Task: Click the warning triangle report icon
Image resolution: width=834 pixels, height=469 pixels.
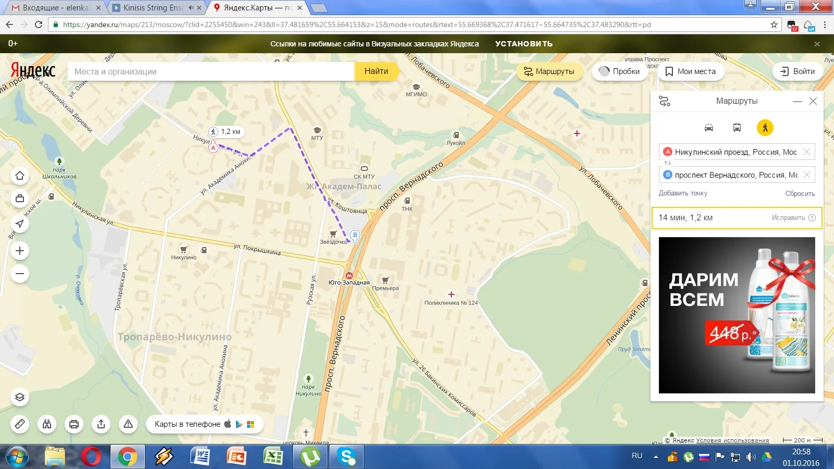Action: point(128,424)
